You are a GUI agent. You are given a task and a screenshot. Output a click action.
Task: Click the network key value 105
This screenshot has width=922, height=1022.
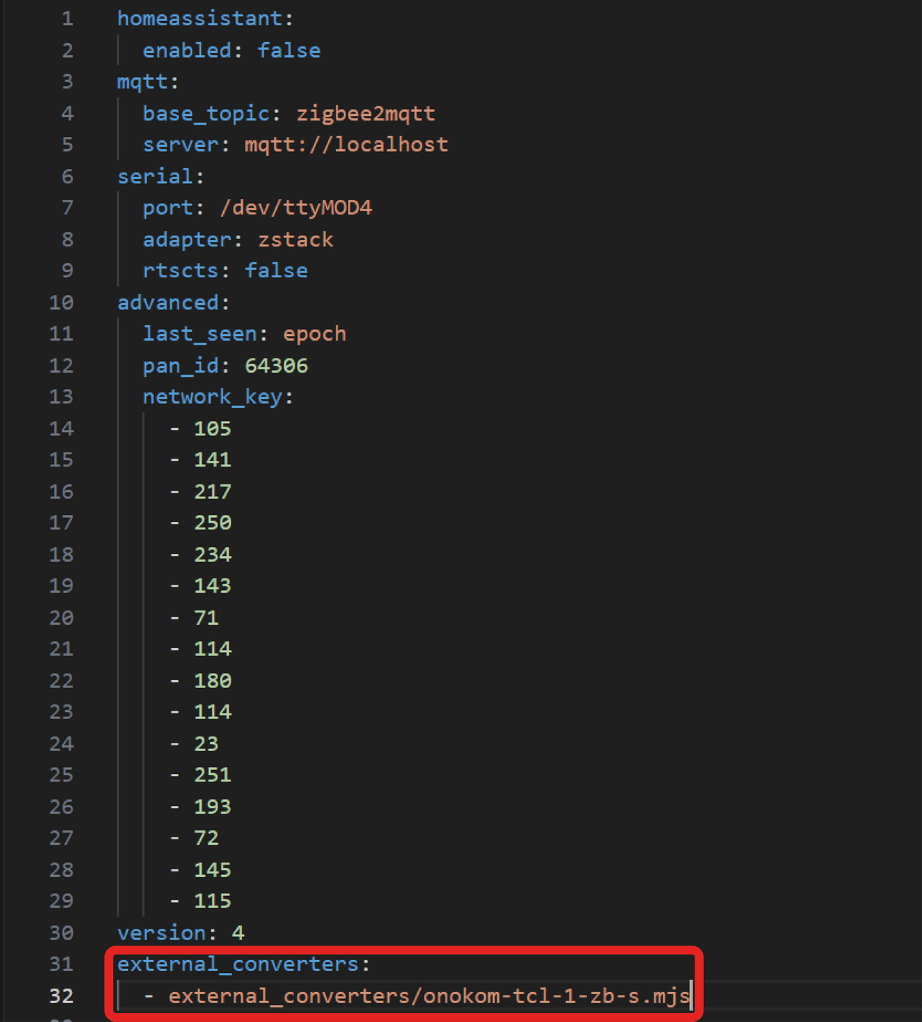212,429
